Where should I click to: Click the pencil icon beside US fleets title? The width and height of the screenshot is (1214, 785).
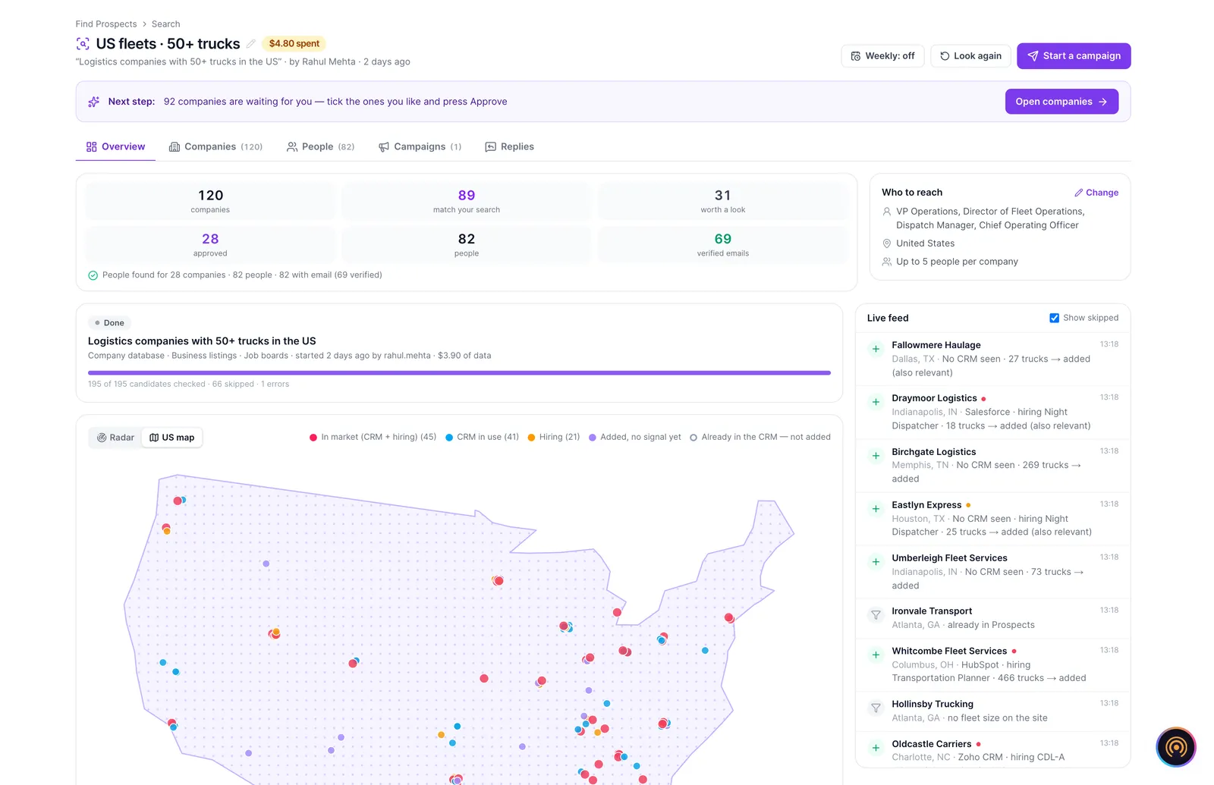(251, 44)
